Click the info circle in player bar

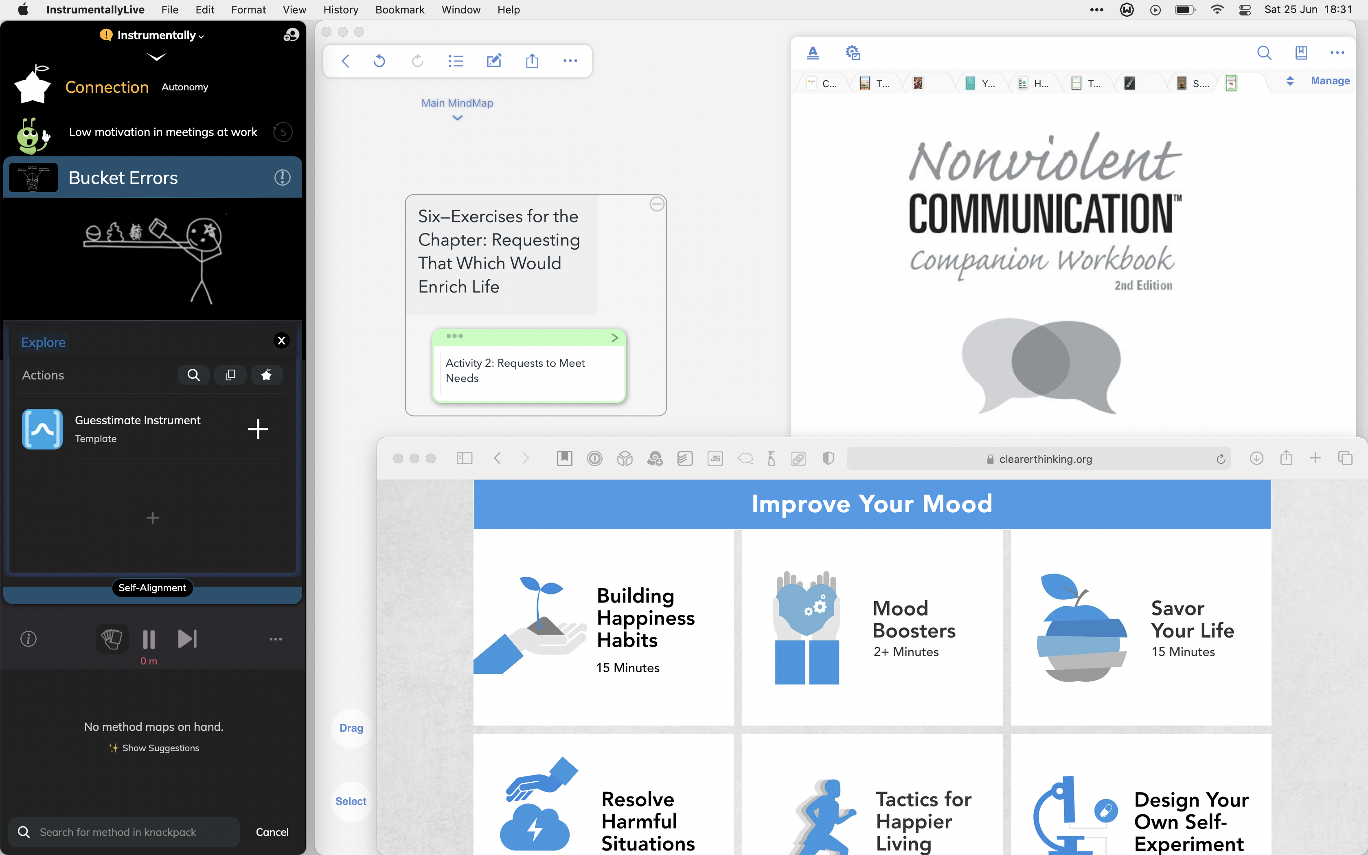tap(28, 639)
